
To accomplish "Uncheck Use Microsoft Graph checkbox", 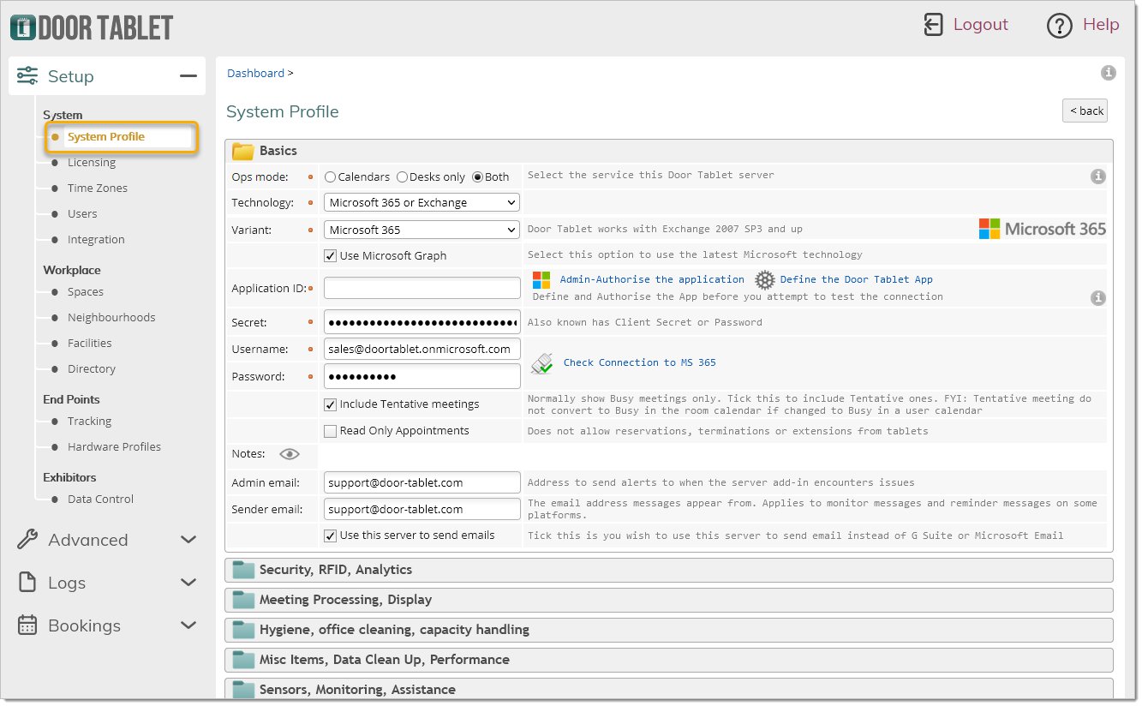I will click(x=330, y=255).
